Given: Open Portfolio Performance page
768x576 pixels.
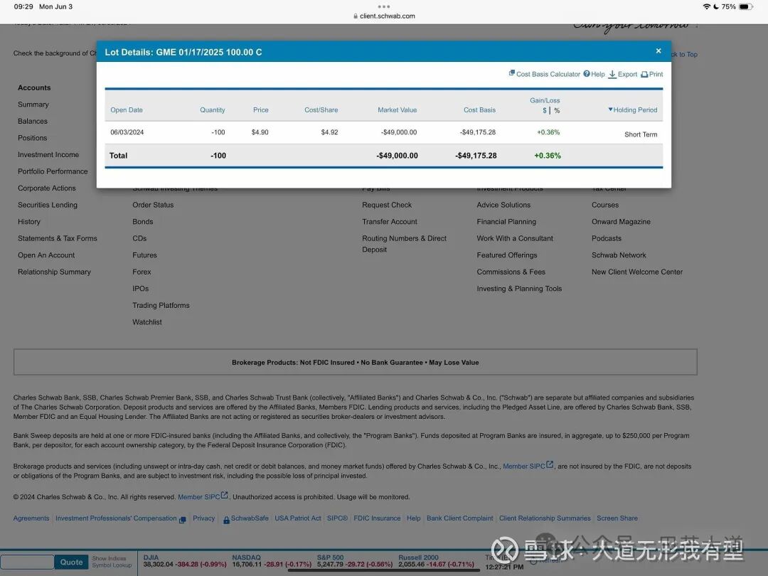Looking at the screenshot, I should [x=53, y=171].
